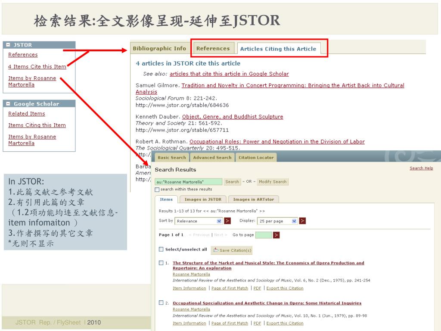Viewport: 441px width, 331px height.
Task: Click the Modify Search button
Action: 273,182
